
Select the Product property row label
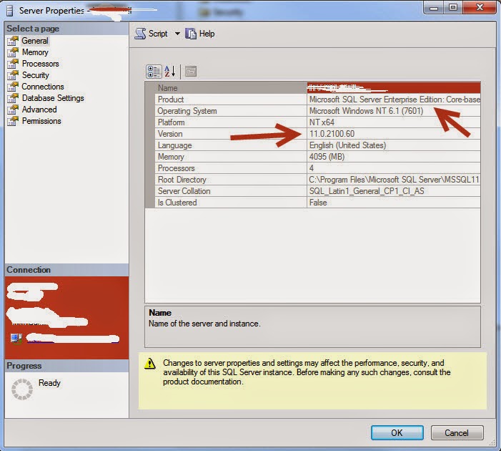(171, 100)
